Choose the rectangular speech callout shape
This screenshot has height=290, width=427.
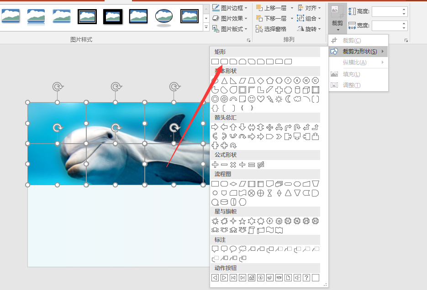tap(215, 249)
